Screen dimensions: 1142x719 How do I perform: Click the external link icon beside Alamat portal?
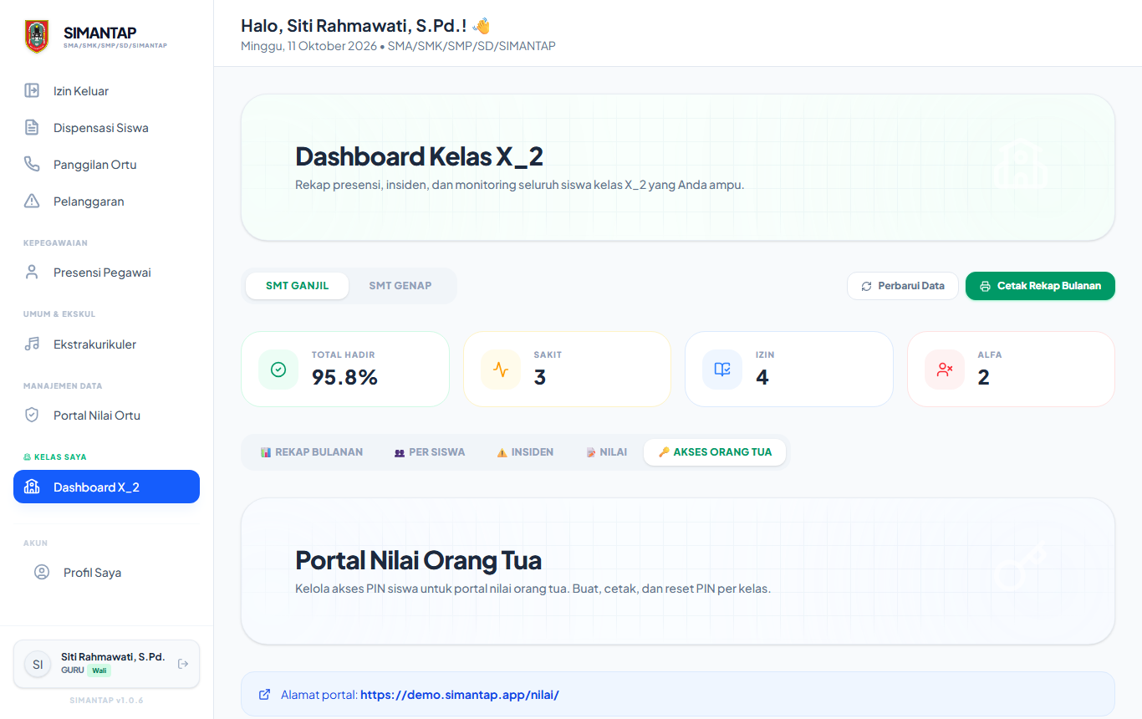coord(265,694)
